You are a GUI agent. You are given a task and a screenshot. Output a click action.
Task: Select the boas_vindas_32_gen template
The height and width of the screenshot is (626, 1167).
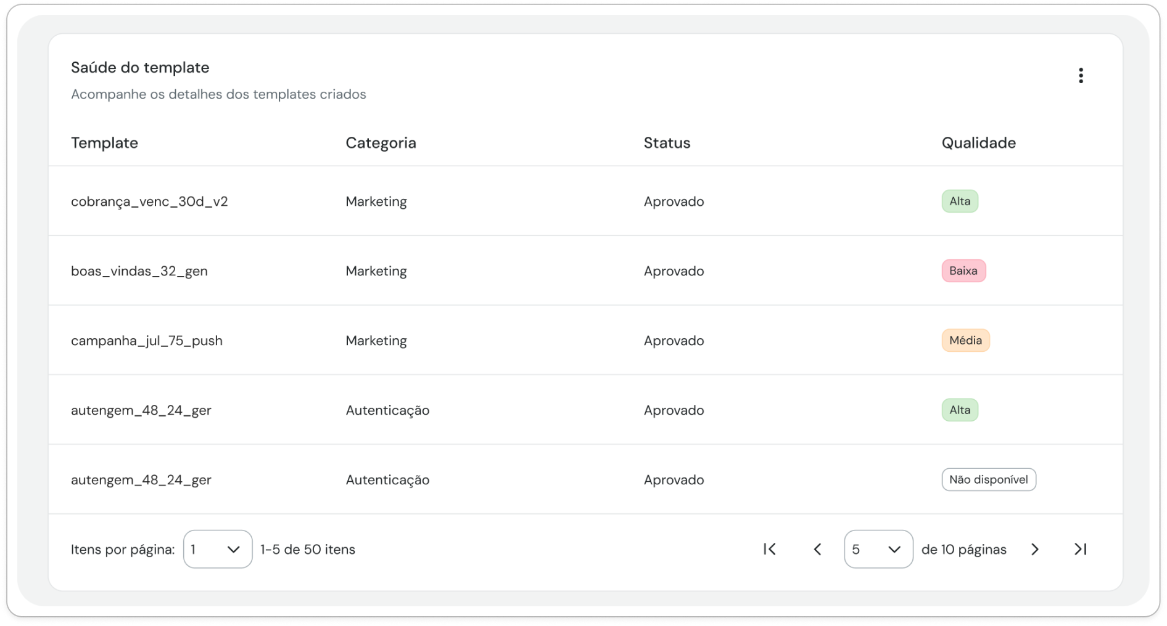point(139,271)
